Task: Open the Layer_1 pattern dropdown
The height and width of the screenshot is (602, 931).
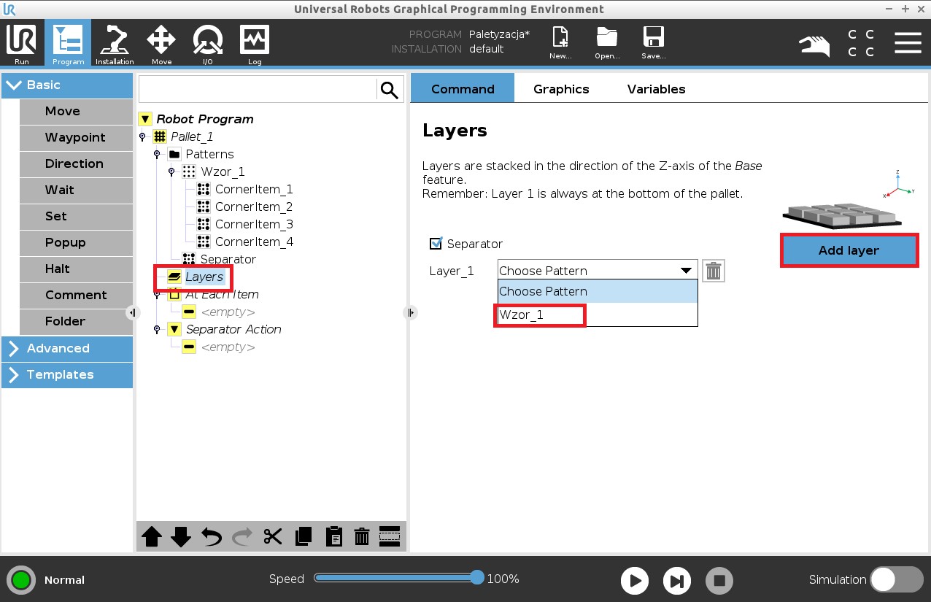Action: [x=598, y=271]
